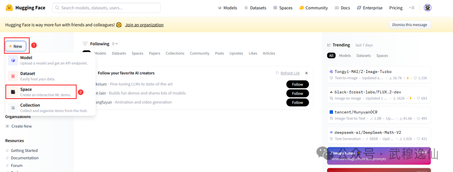453x172 pixels.
Task: Go to the Pricing page
Action: click(x=396, y=8)
